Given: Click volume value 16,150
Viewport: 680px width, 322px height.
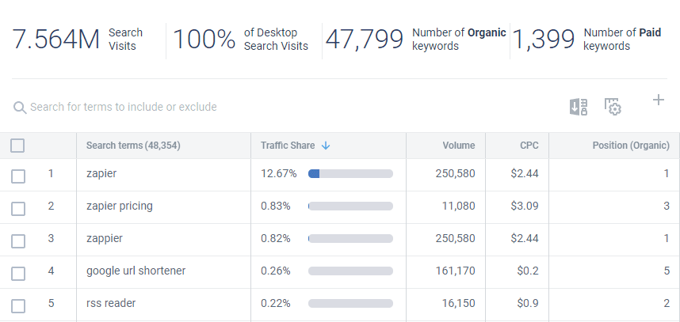Looking at the screenshot, I should [x=458, y=303].
